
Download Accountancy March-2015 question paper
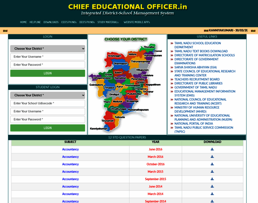point(212,172)
